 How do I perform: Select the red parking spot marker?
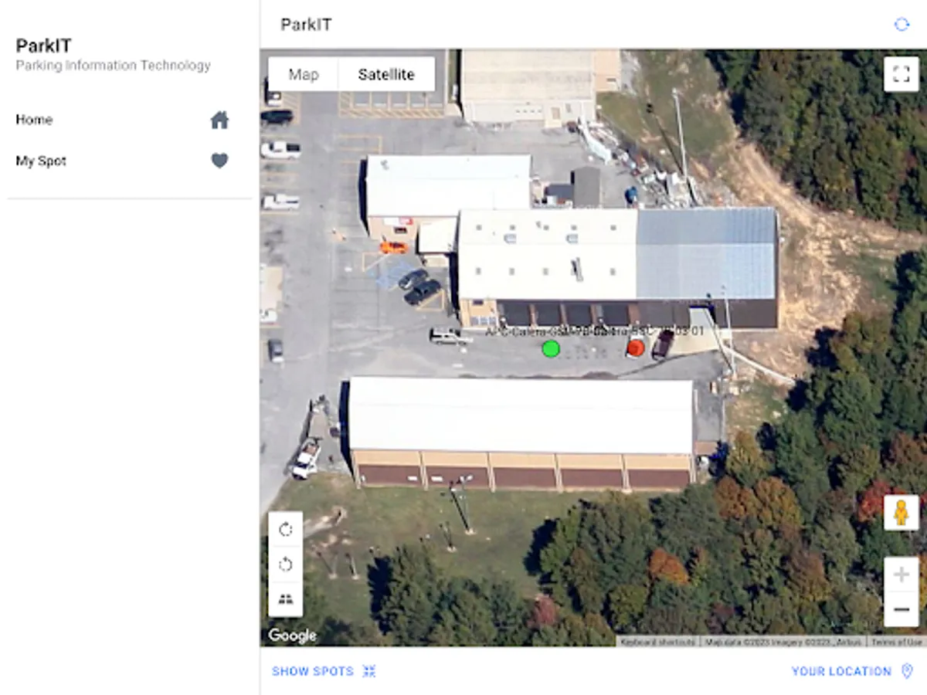tap(635, 348)
